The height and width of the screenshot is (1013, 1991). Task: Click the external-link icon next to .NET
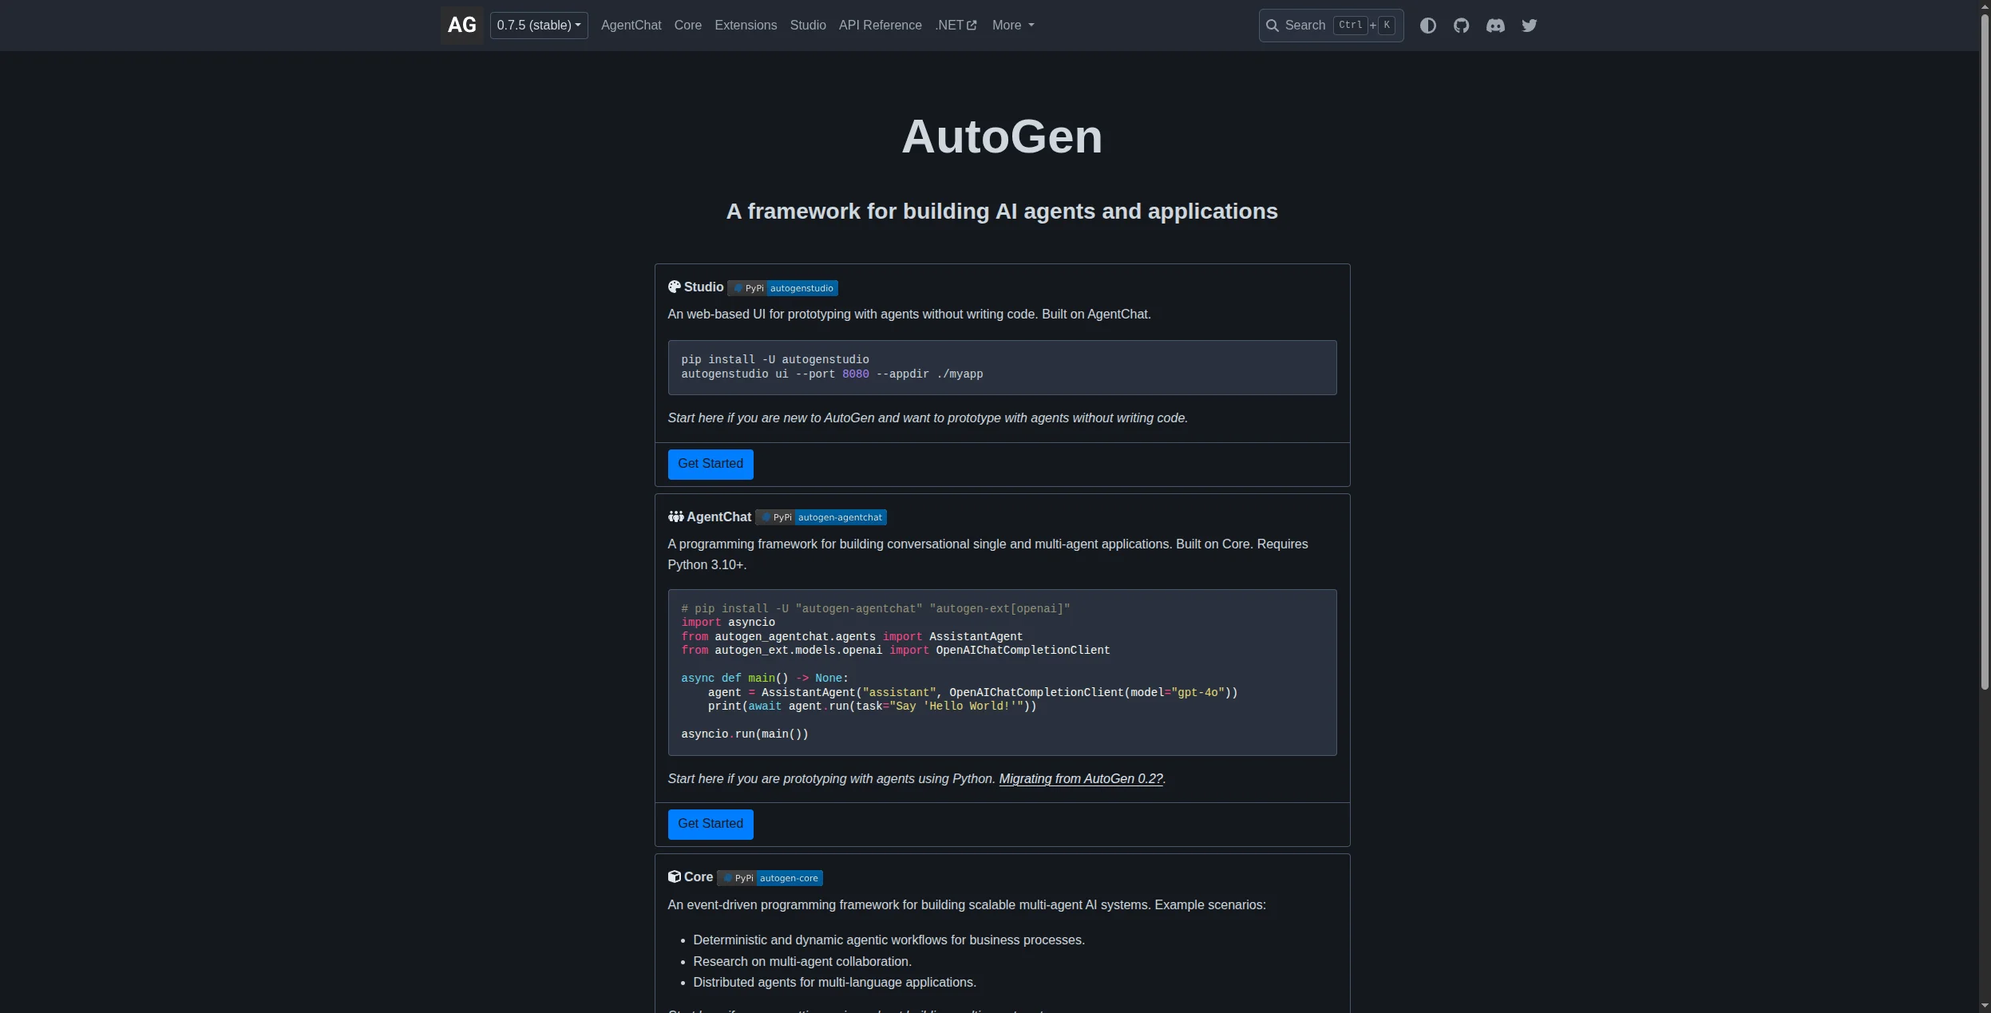point(972,26)
